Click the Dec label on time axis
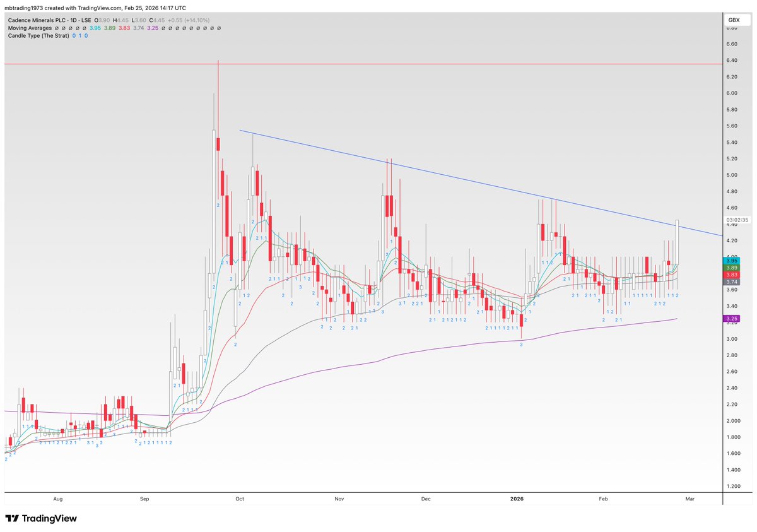The width and height of the screenshot is (757, 532). 426,499
